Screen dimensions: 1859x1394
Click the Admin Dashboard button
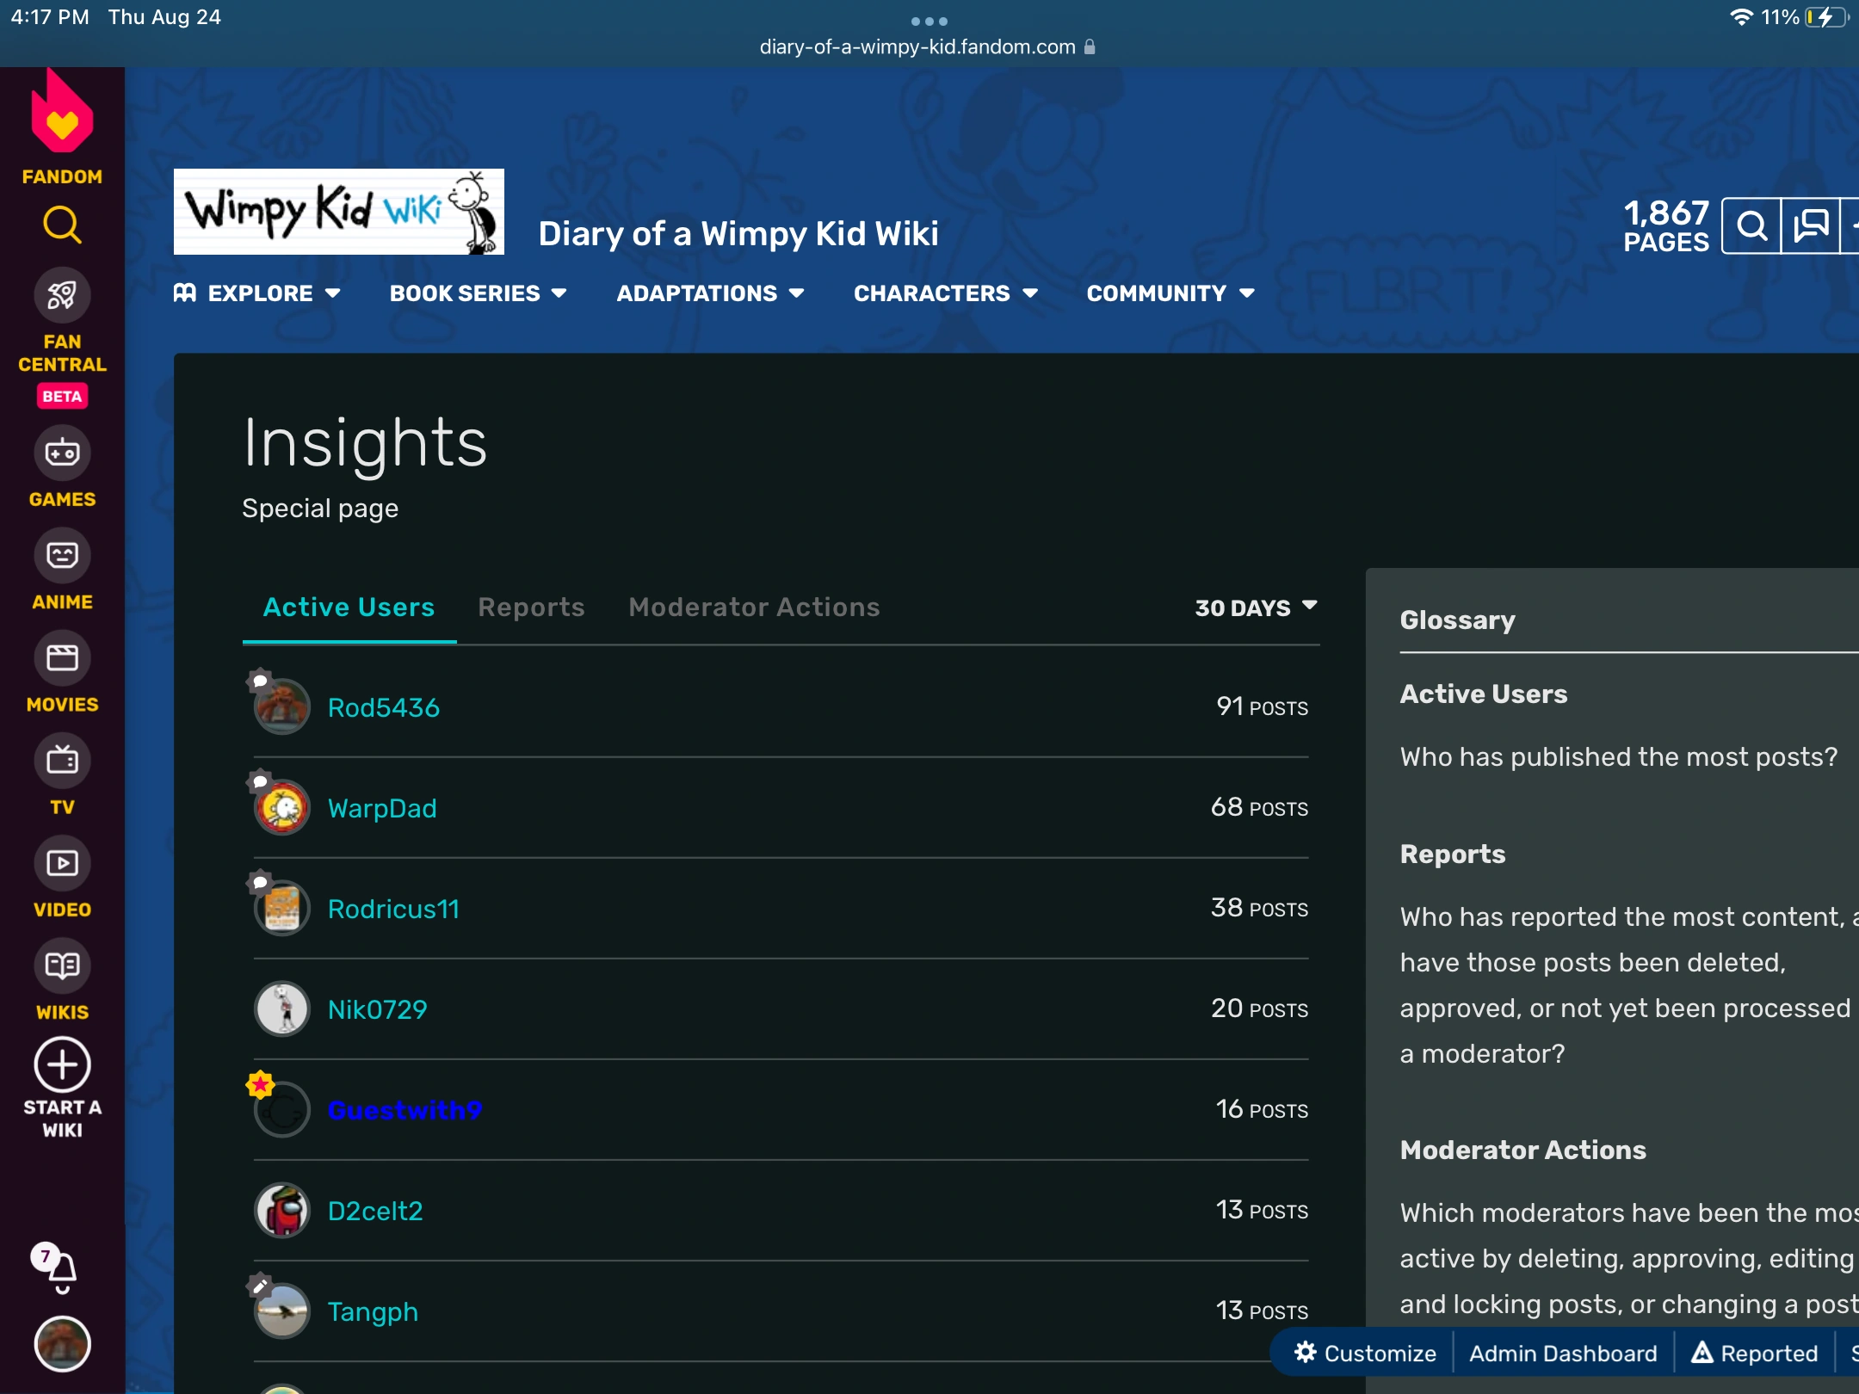[1563, 1354]
